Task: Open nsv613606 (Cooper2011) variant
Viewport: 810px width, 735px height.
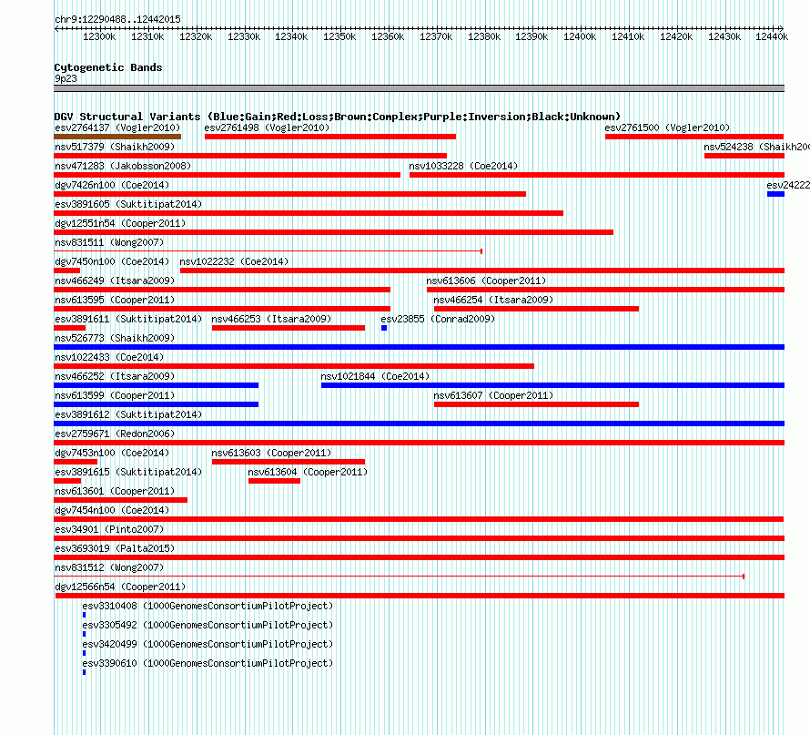Action: point(486,281)
